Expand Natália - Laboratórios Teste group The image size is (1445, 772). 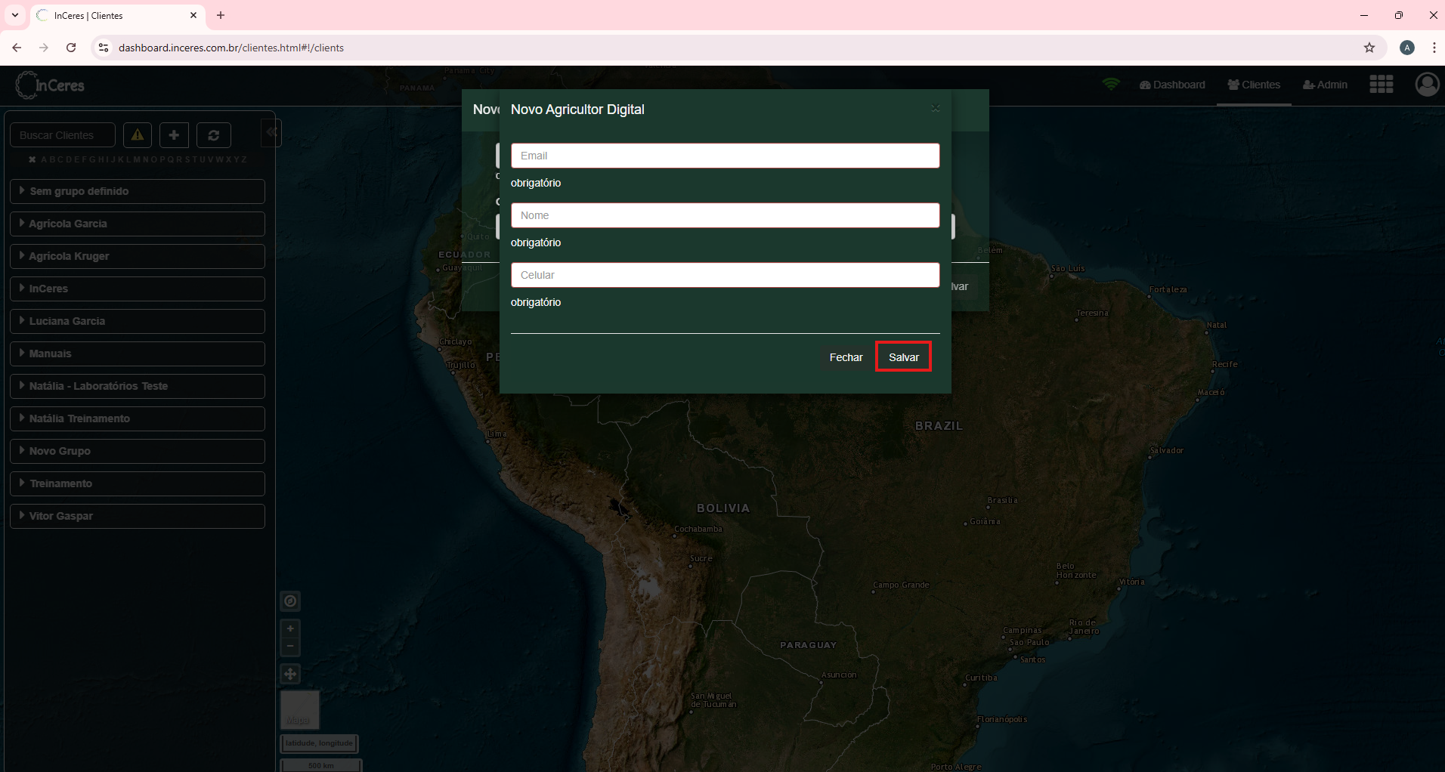coord(138,386)
